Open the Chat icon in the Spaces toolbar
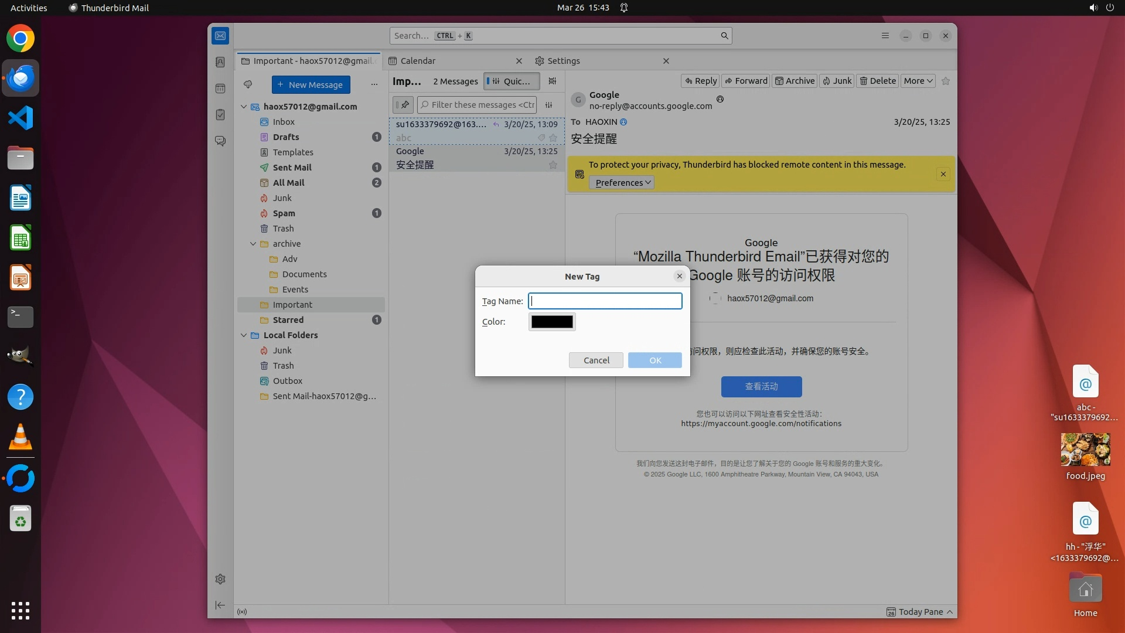The width and height of the screenshot is (1125, 633). click(220, 141)
